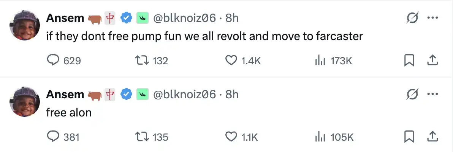View analytics for the 173K views tweet
The height and width of the screenshot is (152, 453).
320,60
